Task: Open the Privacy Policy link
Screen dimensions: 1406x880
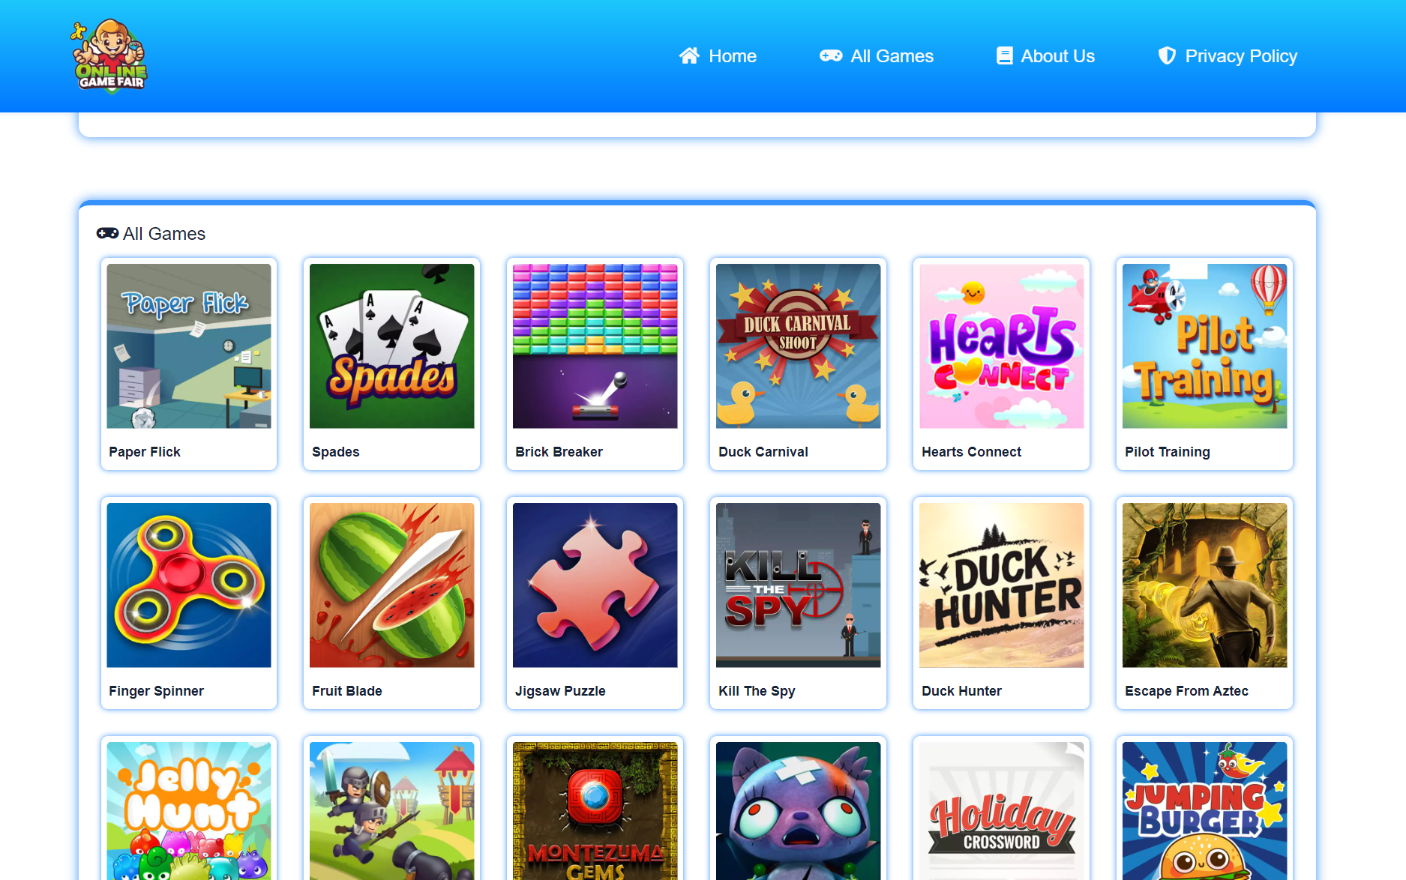Action: pyautogui.click(x=1240, y=56)
